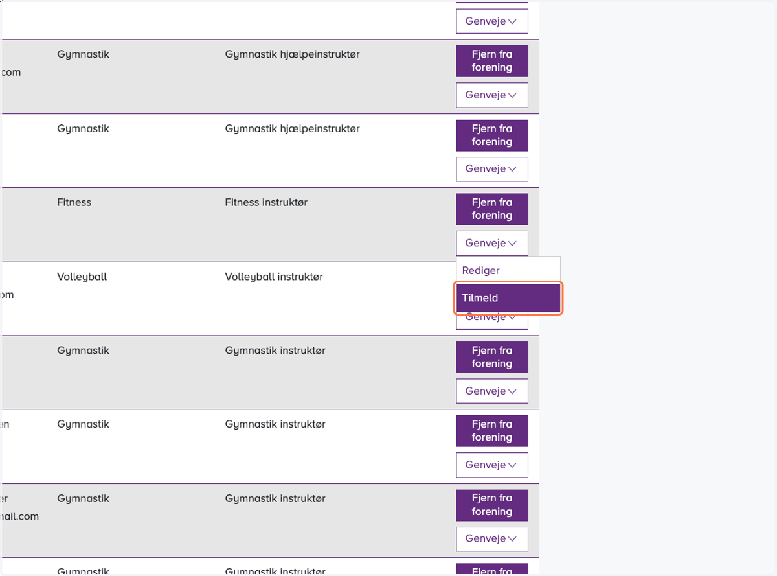Screen dimensions: 777x576
Task: Expand Genveje for the first Gymnastik instruktør row
Action: tap(492, 391)
